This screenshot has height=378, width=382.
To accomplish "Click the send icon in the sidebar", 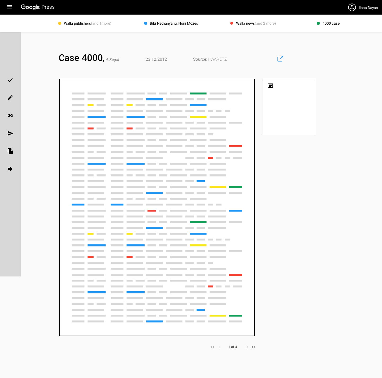I will point(10,133).
